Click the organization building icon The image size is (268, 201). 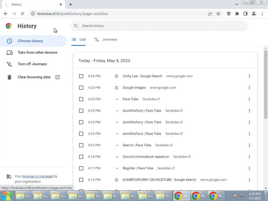point(9,176)
